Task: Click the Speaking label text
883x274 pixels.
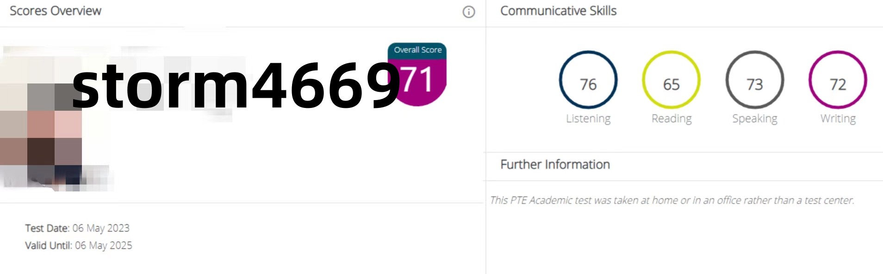Action: click(x=755, y=119)
